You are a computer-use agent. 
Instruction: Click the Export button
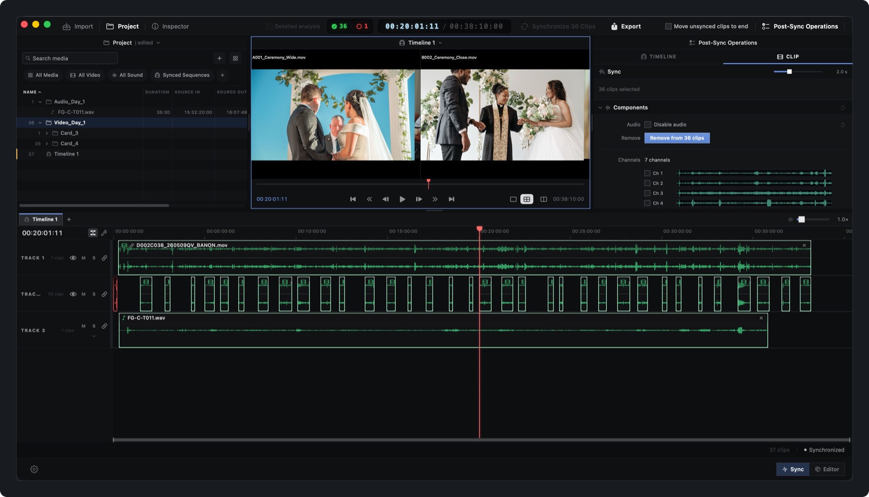(x=626, y=26)
